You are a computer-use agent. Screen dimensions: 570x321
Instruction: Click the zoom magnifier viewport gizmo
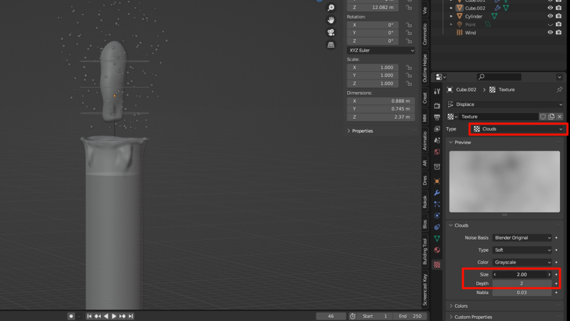(x=331, y=8)
